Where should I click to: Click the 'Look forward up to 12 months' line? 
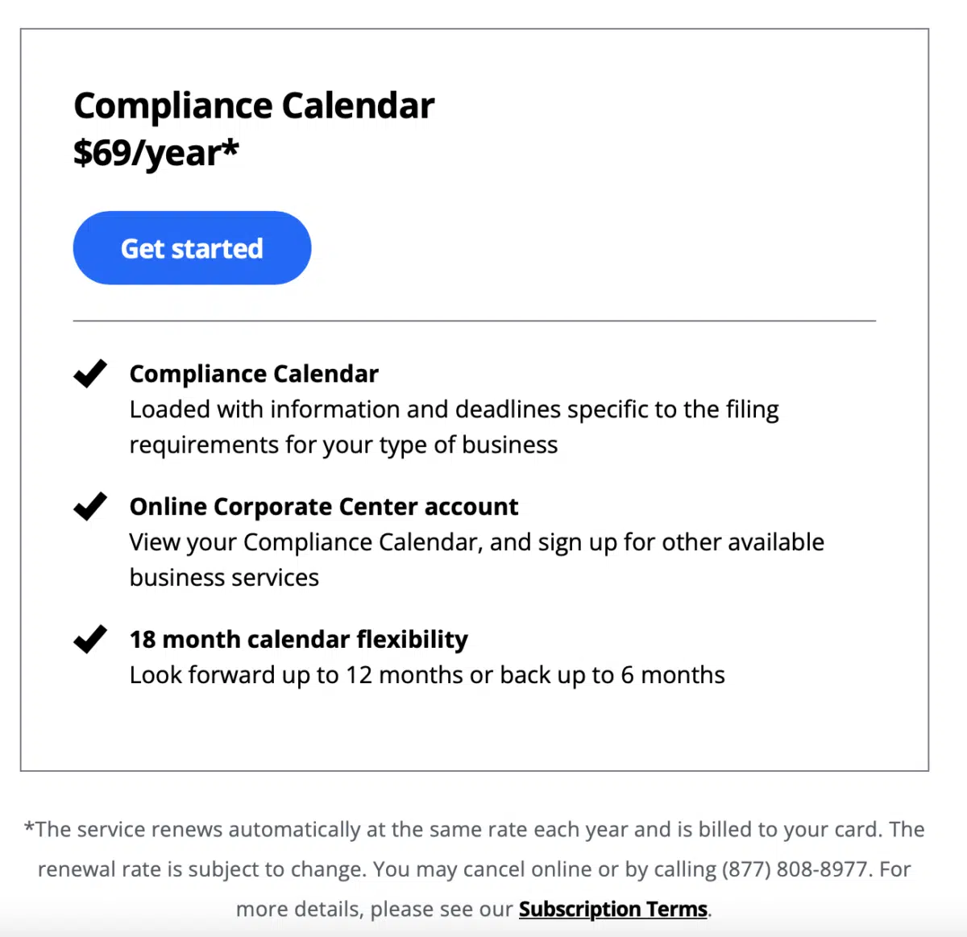pos(427,675)
